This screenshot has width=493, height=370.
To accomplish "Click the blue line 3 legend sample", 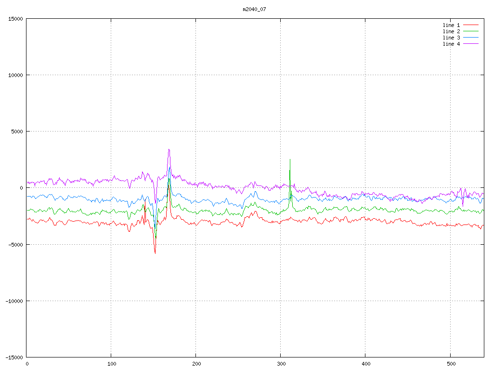I will pyautogui.click(x=471, y=38).
